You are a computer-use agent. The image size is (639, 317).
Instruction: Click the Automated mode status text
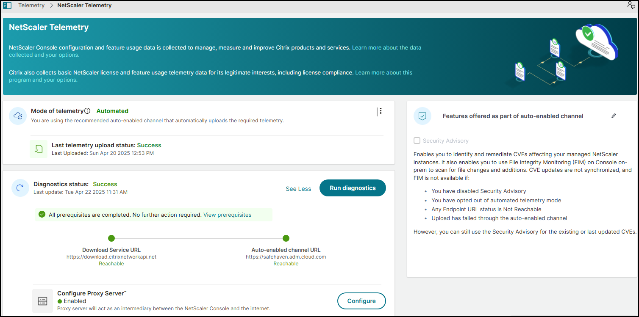tap(112, 111)
